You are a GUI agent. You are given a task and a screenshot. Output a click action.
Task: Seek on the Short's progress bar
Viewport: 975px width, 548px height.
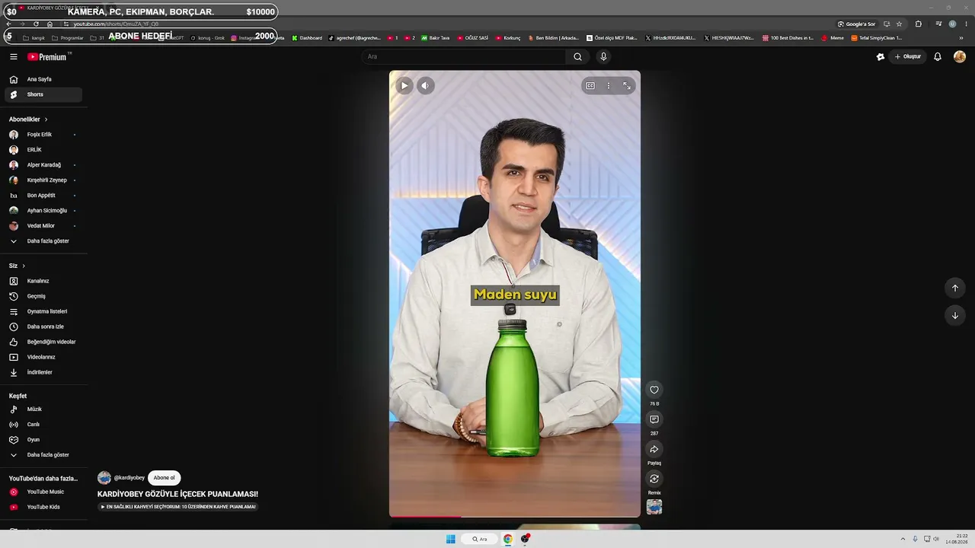[x=515, y=517]
